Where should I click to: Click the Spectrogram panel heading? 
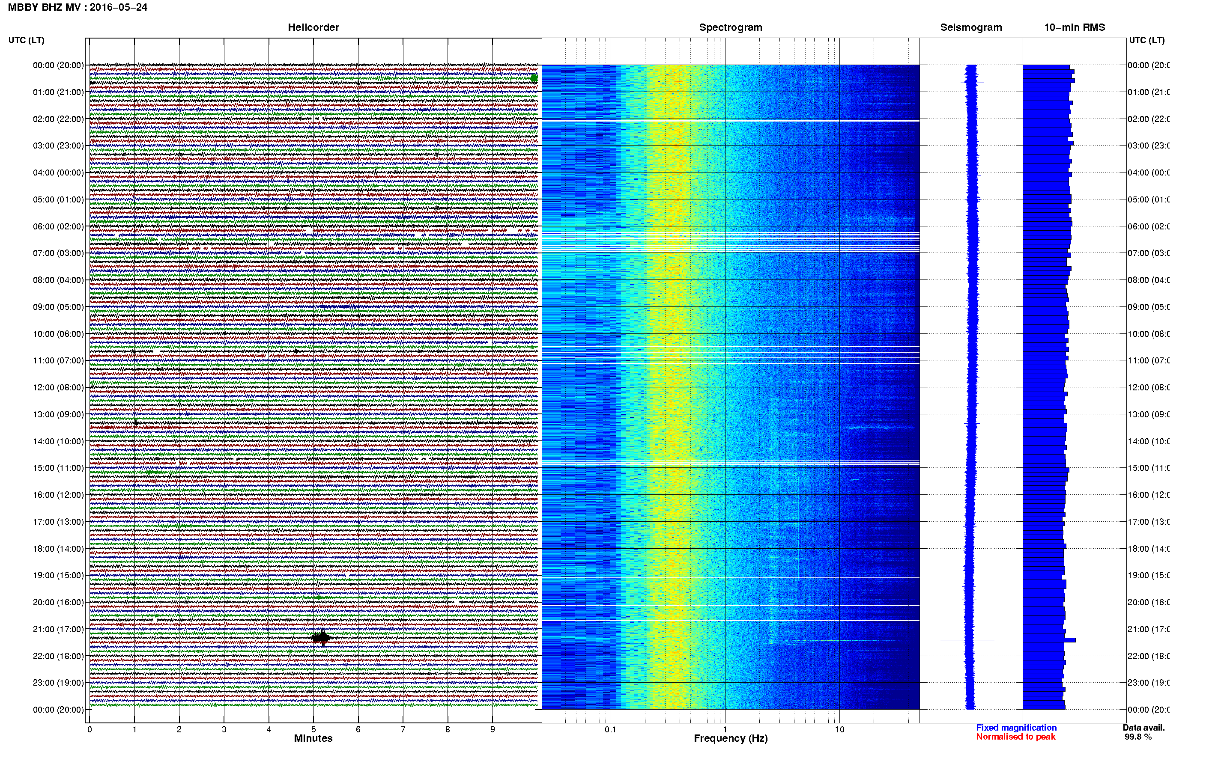pos(731,27)
